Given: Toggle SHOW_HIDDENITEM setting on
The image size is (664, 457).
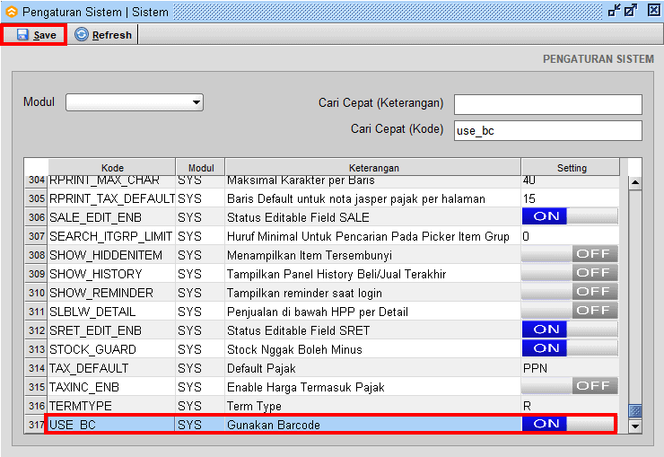Looking at the screenshot, I should pyautogui.click(x=570, y=254).
